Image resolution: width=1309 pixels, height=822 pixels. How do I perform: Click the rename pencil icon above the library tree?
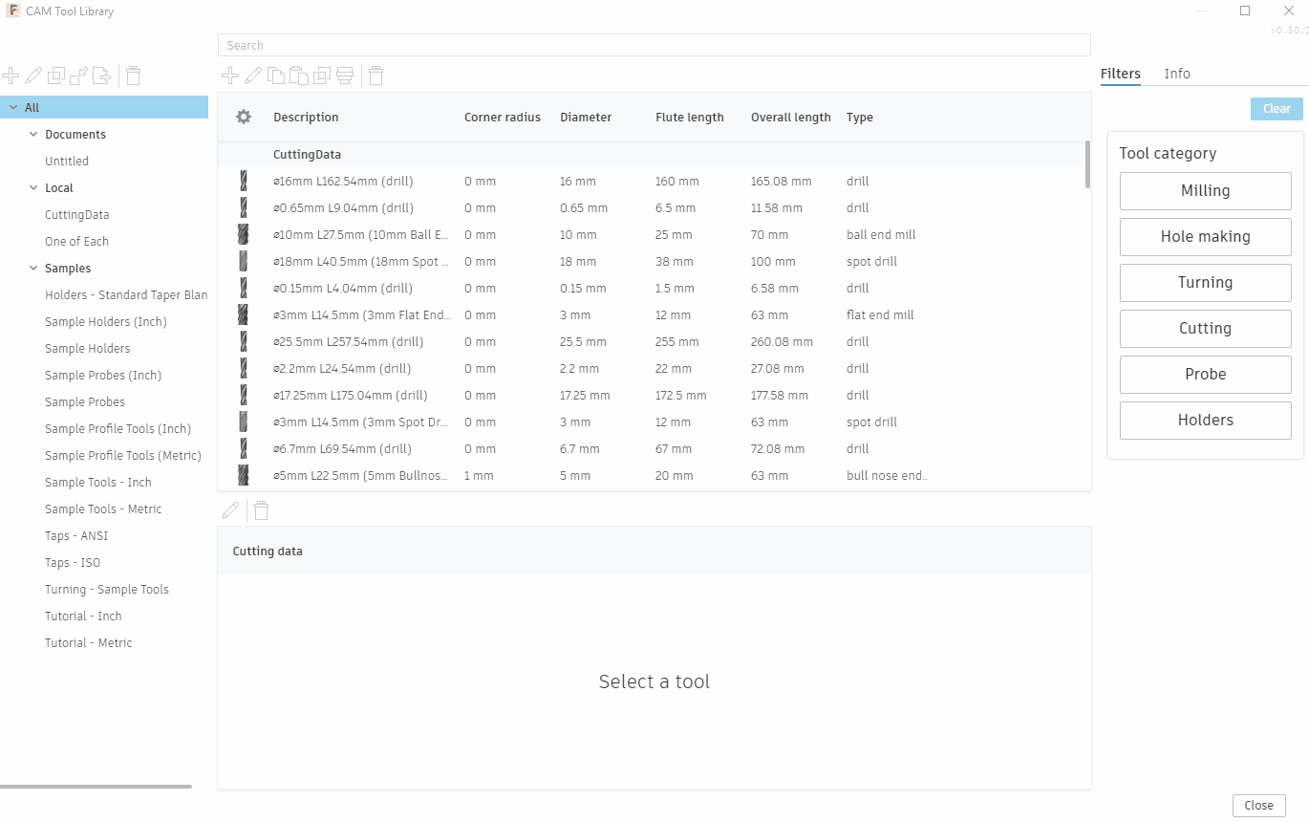click(33, 76)
